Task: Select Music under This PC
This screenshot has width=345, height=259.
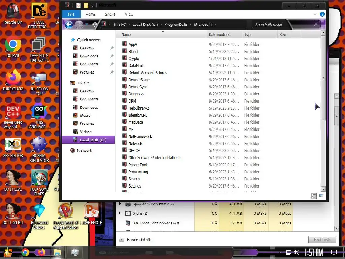Action: click(x=85, y=115)
